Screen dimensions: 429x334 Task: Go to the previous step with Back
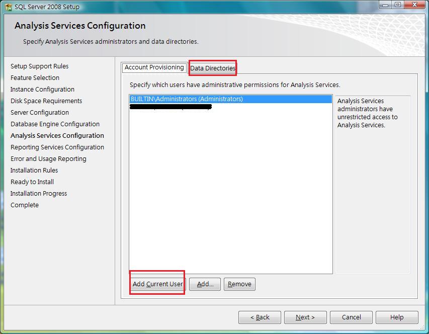tap(260, 317)
